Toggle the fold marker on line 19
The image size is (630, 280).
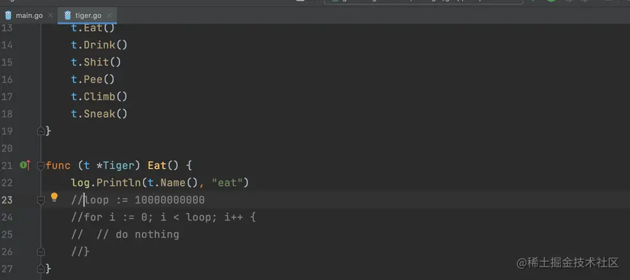(x=41, y=131)
